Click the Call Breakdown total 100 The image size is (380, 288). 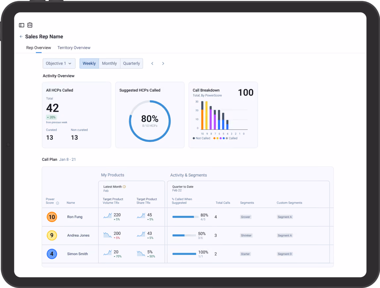coord(246,92)
